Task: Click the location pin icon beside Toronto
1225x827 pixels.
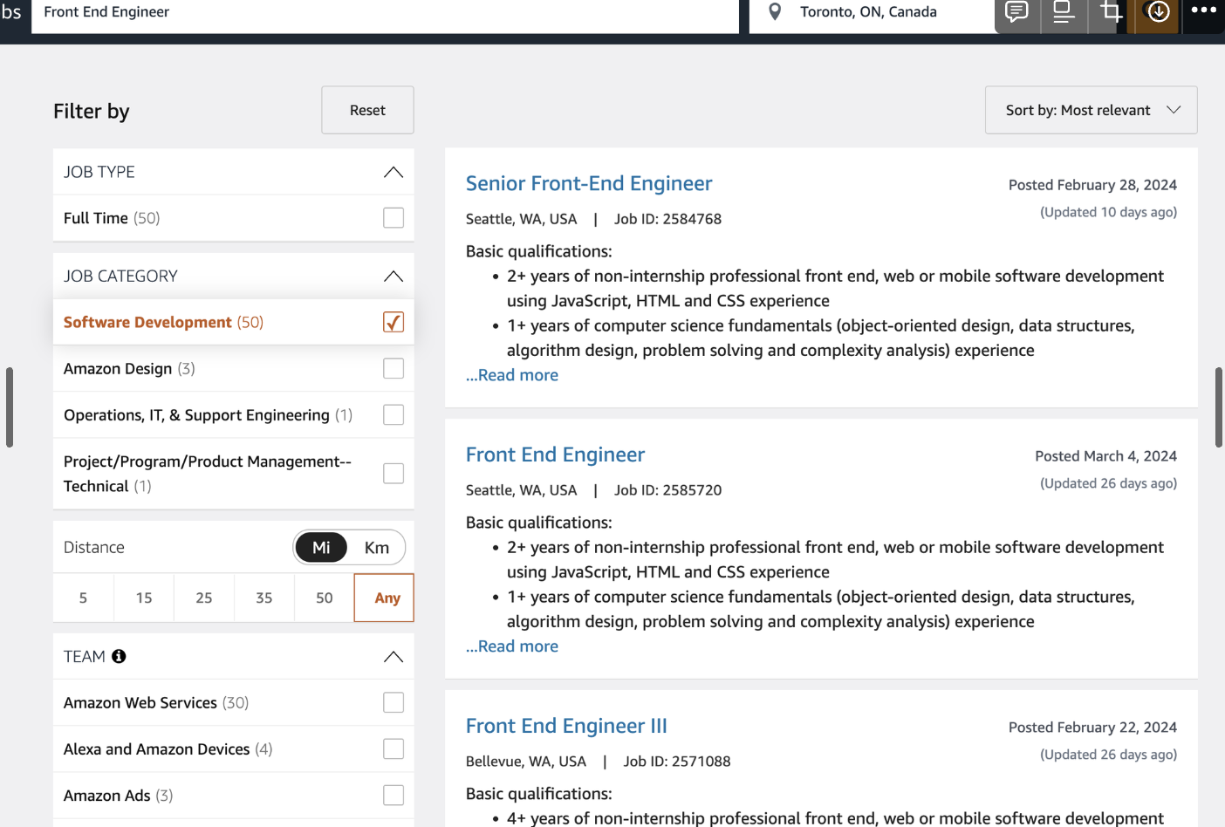Action: [775, 12]
